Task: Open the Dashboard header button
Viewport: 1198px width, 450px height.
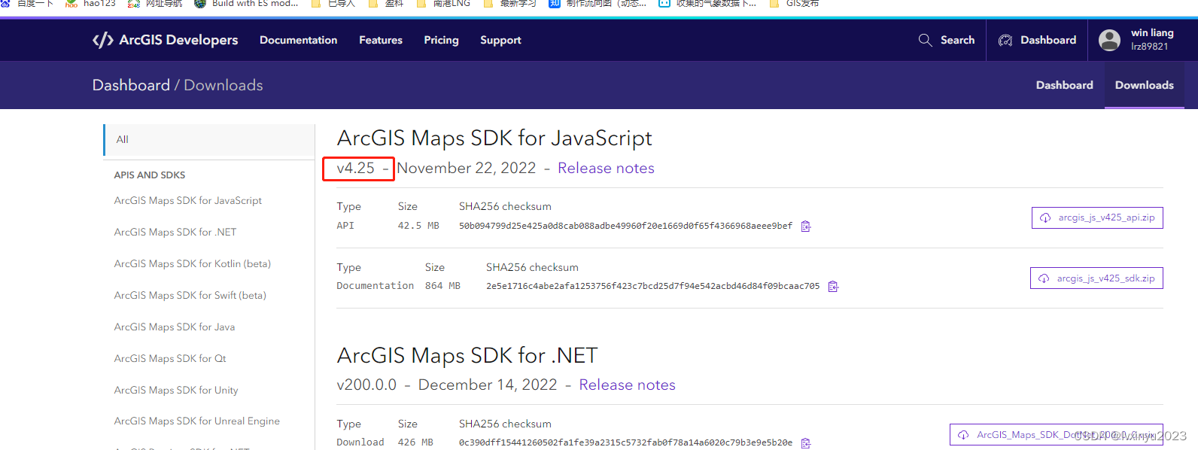Action: pyautogui.click(x=1037, y=40)
